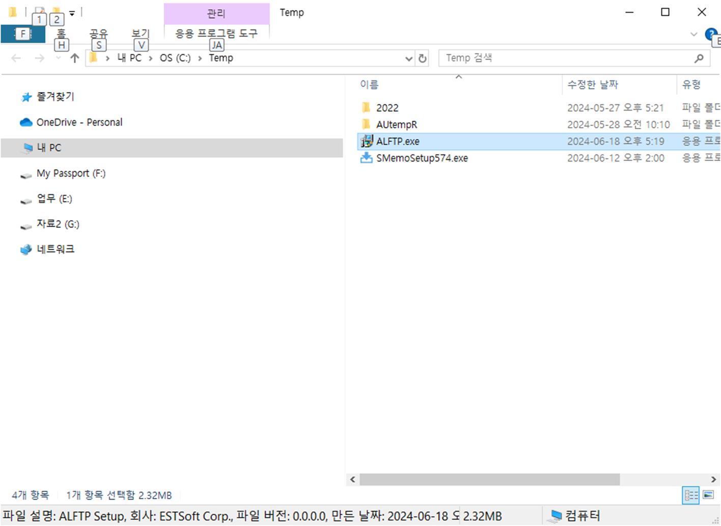This screenshot has height=526, width=721.
Task: Select the SMemoSetup574.exe file
Action: [423, 158]
